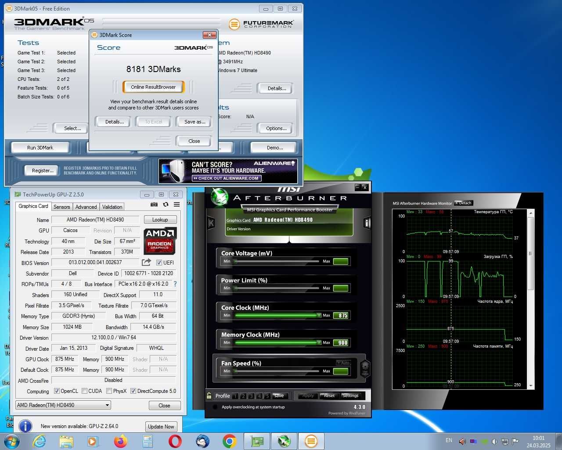Viewport: 562px width, 450px height.
Task: Click the GPU-Z refresh icon
Action: point(166,204)
